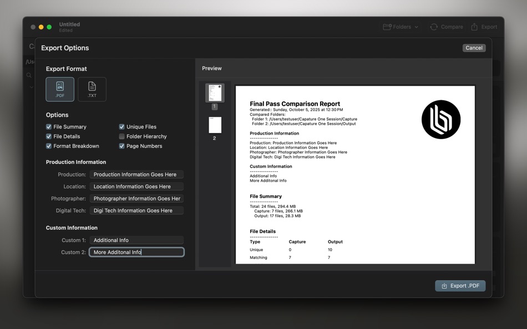Click the Custom 1 Additional Info field
Viewport: 527px width, 329px height.
136,240
